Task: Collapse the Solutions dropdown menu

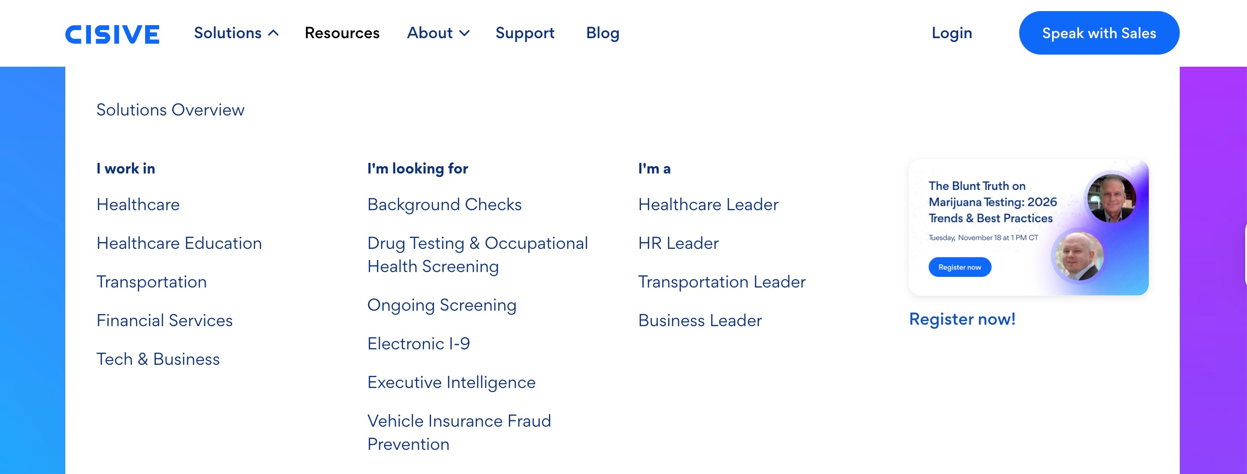Action: pos(236,33)
